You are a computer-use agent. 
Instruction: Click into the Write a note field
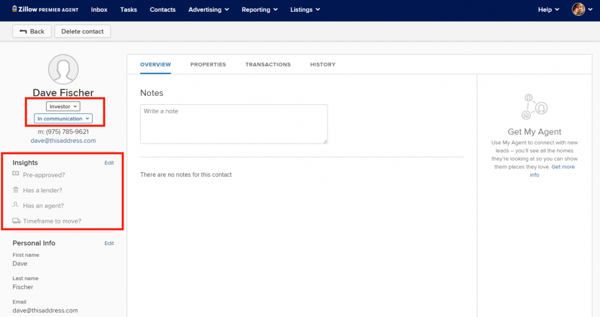[234, 124]
